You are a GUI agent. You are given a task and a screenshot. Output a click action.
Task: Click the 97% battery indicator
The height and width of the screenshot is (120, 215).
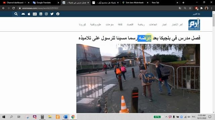coord(157,117)
